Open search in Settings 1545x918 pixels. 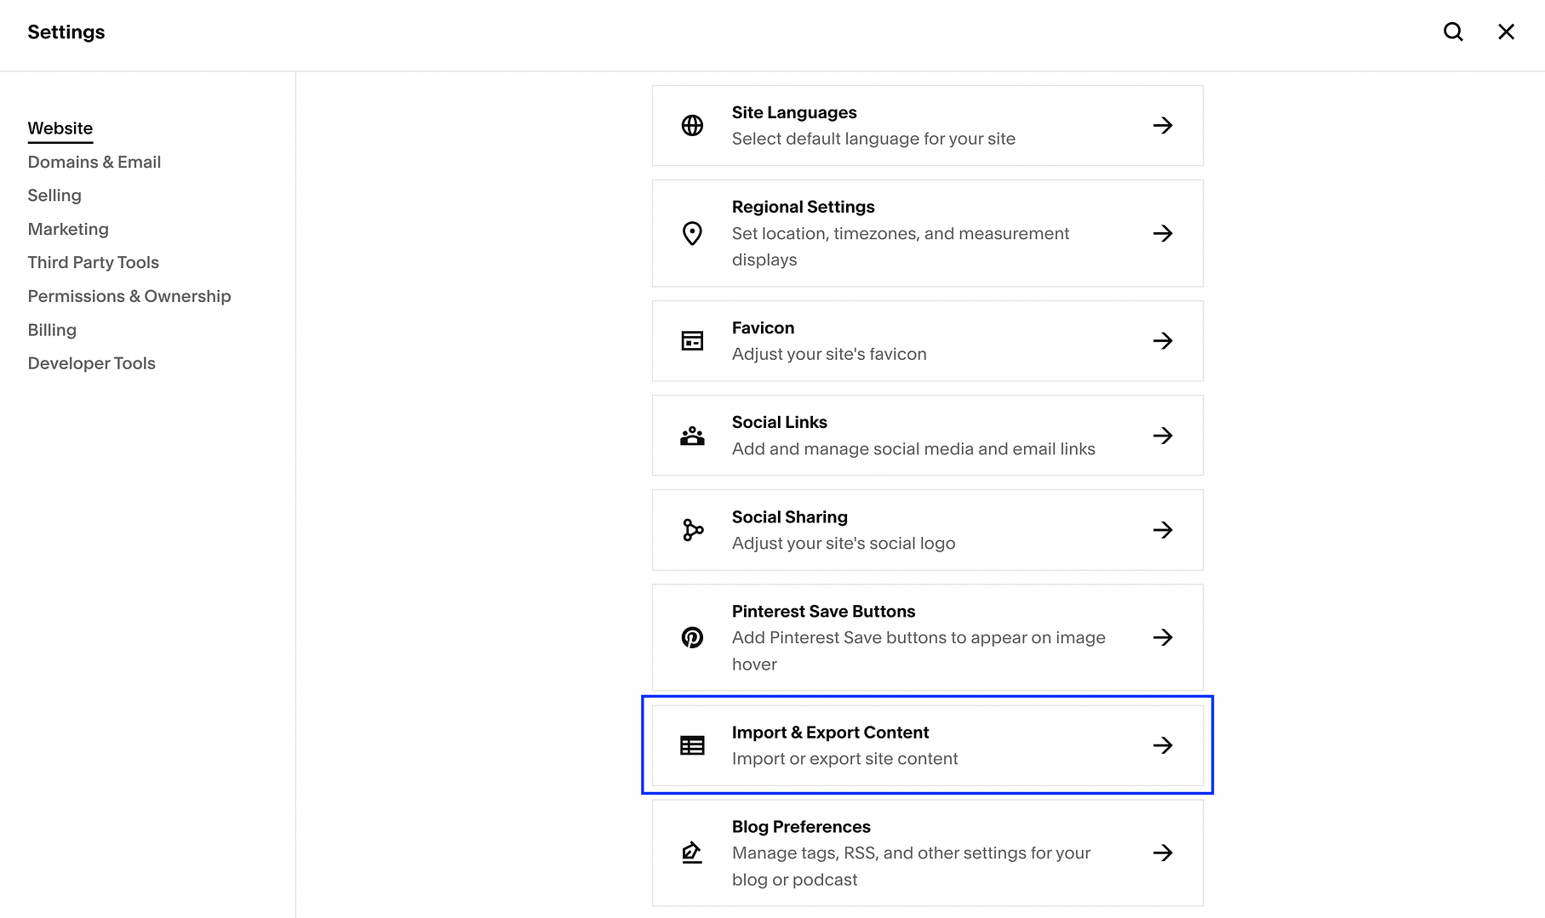pyautogui.click(x=1453, y=31)
